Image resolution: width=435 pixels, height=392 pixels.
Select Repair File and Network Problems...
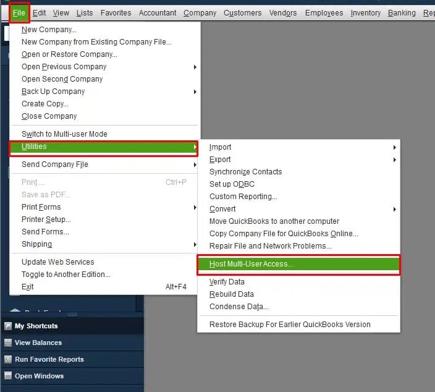pyautogui.click(x=299, y=246)
